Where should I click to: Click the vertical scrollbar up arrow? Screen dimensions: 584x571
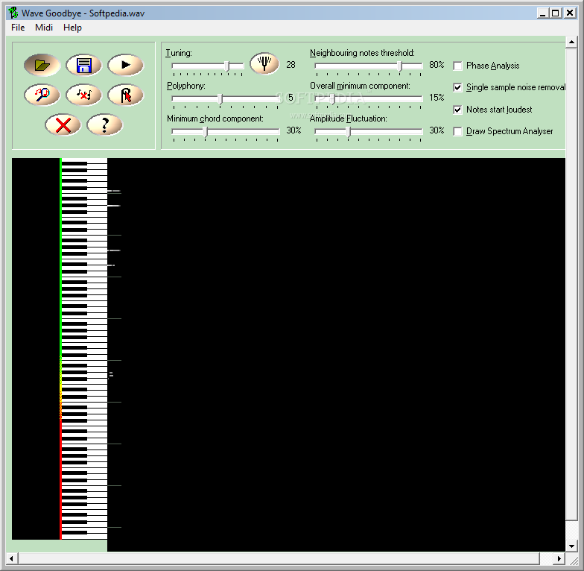(572, 42)
